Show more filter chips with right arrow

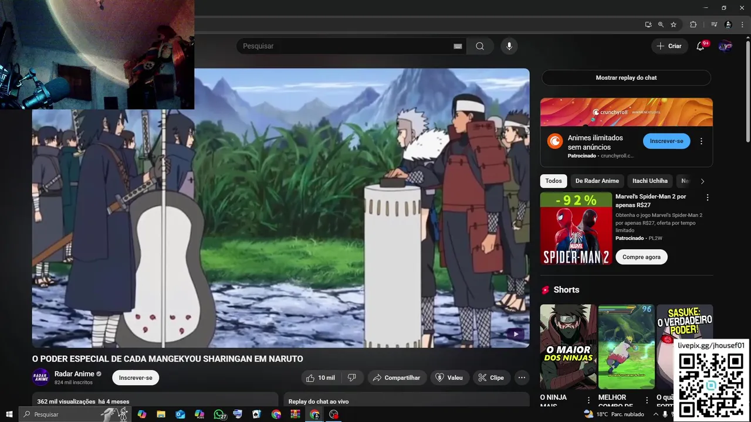click(702, 181)
